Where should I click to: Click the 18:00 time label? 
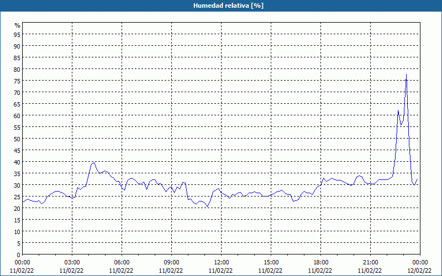click(x=320, y=263)
